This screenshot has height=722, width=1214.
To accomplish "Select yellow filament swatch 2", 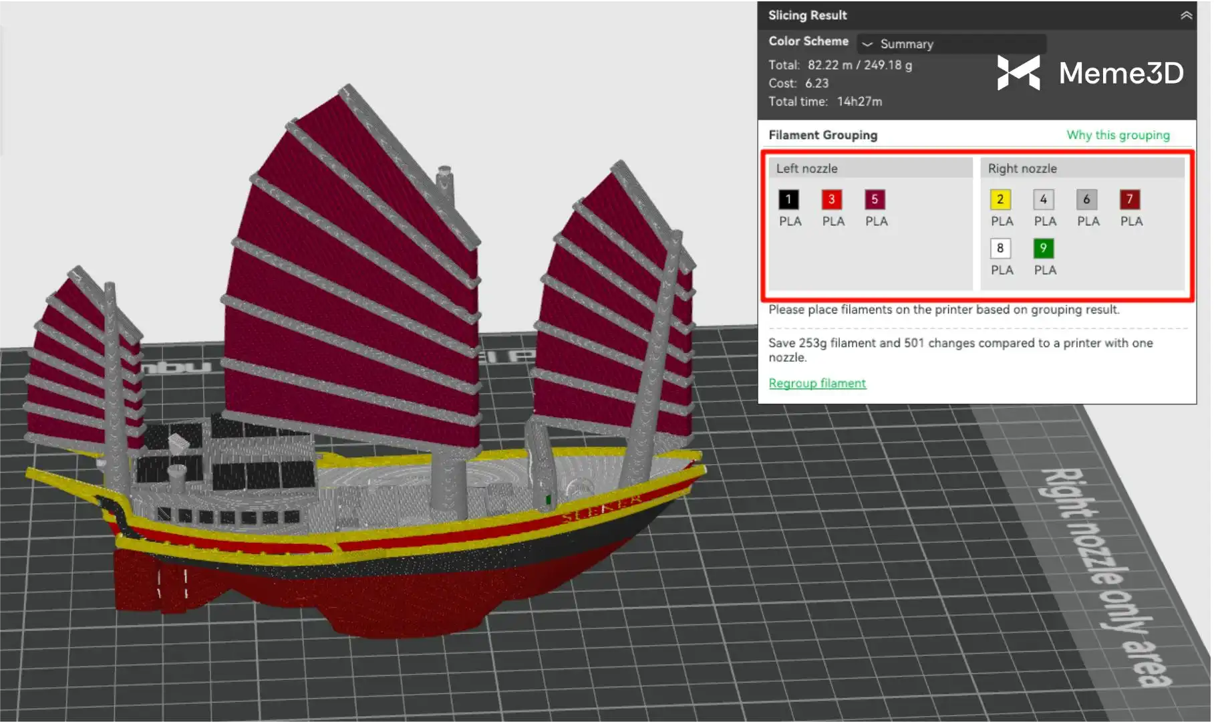I will click(x=1000, y=199).
